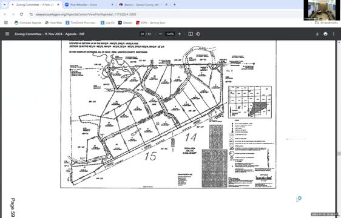Image resolution: width=341 pixels, height=218 pixels.
Task: Open the PDF viewer more actions menu
Action: tap(334, 34)
